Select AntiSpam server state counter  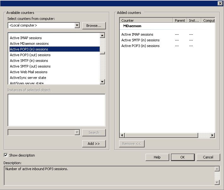[27, 83]
